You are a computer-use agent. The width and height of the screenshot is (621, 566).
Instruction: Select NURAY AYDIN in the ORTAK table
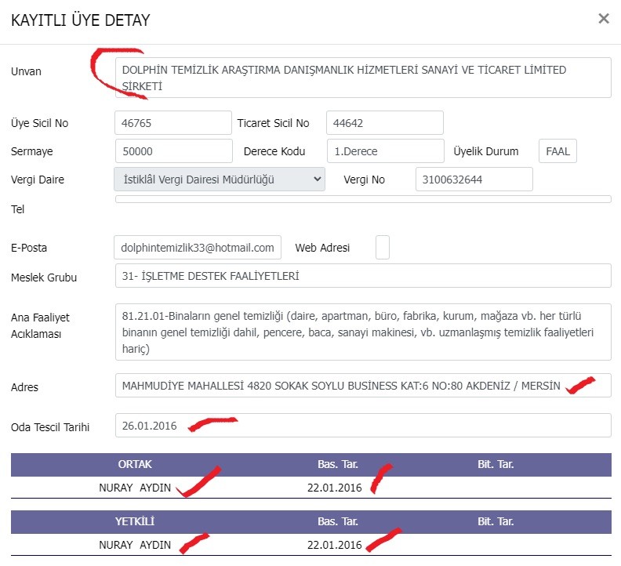pos(135,488)
